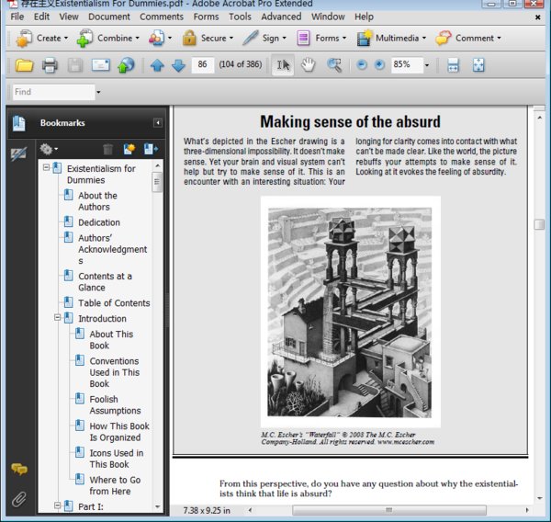Collapse the Part I bookmark node

point(57,505)
